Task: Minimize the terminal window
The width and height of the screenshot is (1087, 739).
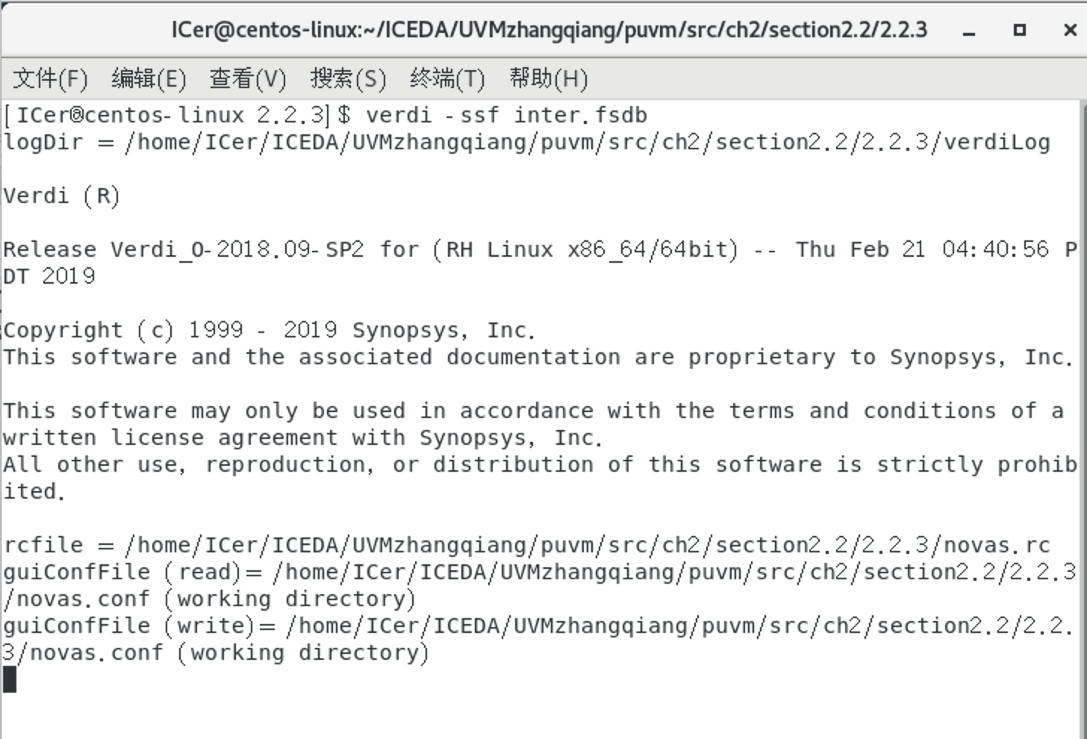Action: point(968,30)
